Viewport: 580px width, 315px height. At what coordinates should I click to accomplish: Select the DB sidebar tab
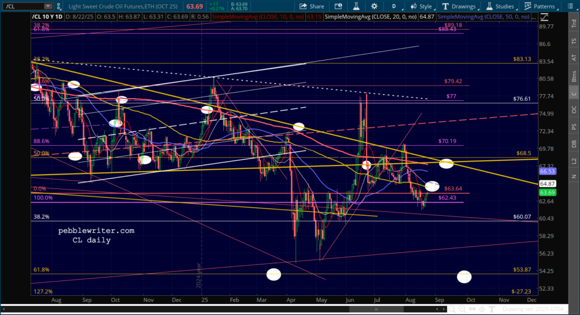pyautogui.click(x=574, y=143)
